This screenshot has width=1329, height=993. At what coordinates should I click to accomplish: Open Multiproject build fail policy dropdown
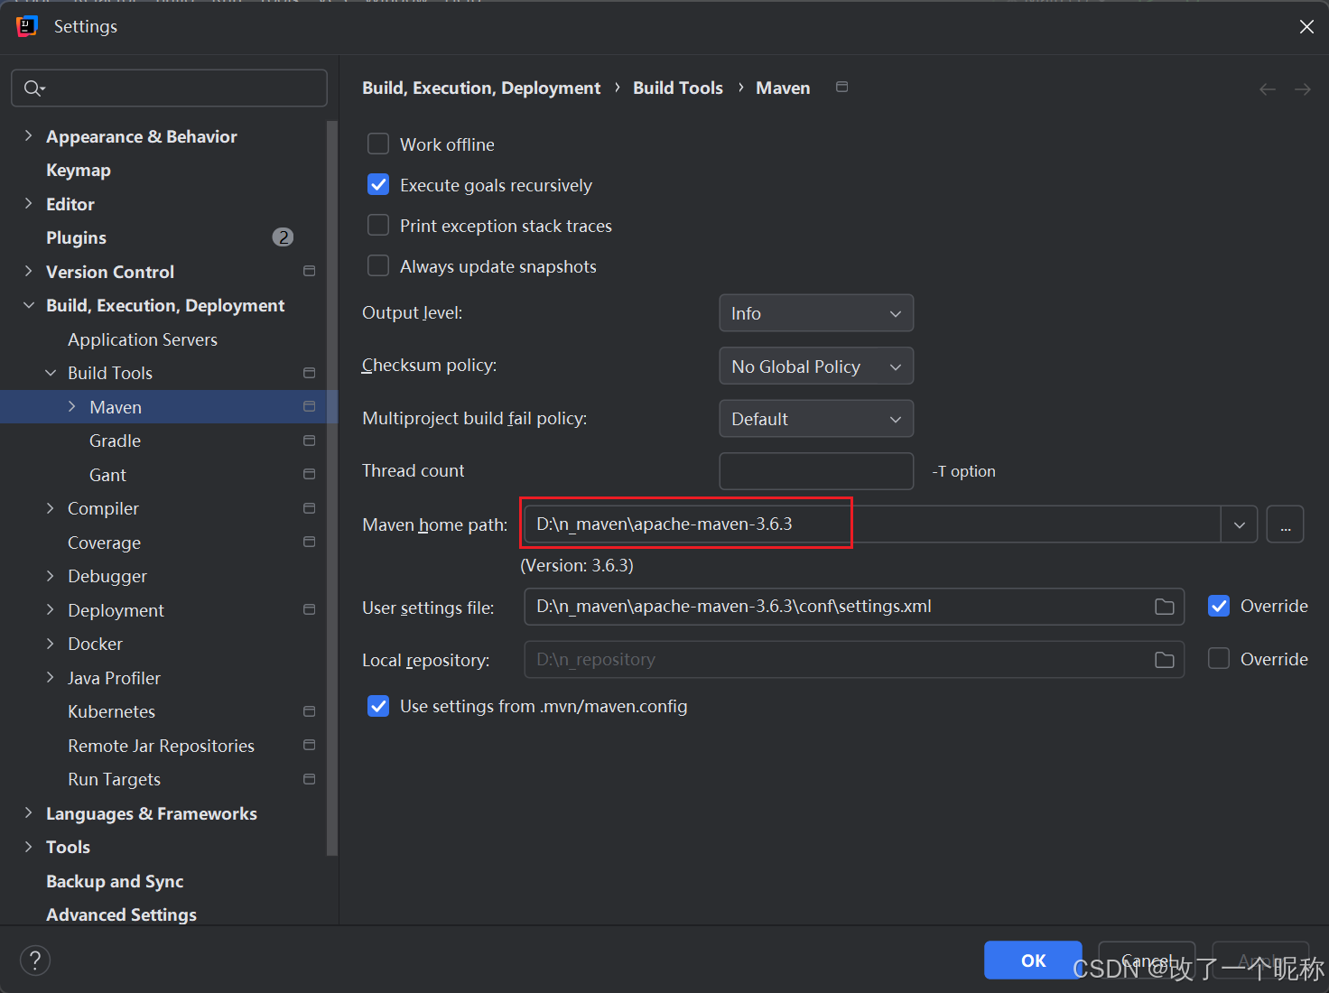point(816,419)
